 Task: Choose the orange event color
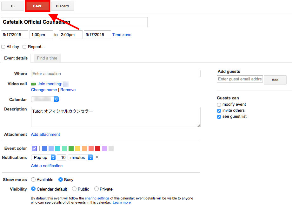[84, 148]
